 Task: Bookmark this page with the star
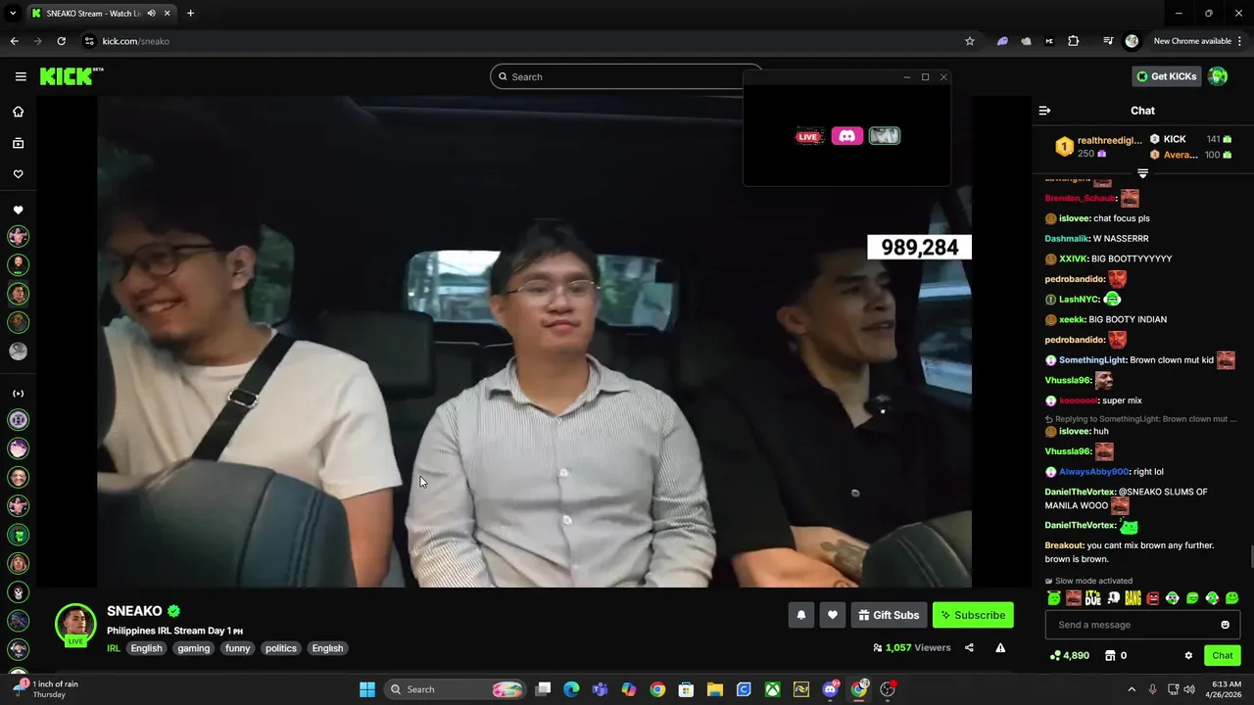pyautogui.click(x=970, y=41)
